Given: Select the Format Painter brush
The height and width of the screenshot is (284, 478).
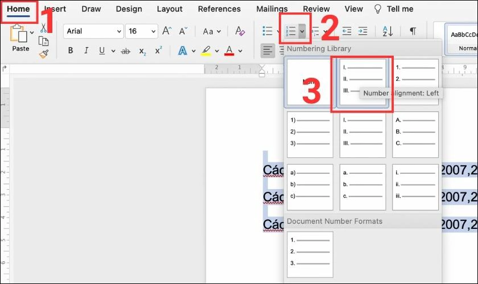Looking at the screenshot, I should pyautogui.click(x=44, y=54).
